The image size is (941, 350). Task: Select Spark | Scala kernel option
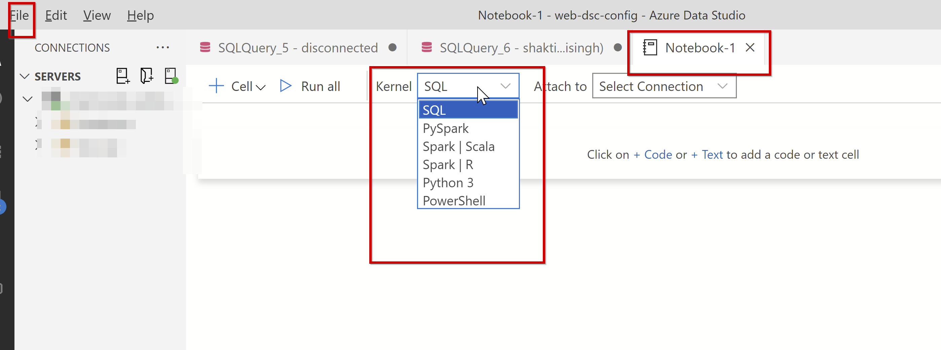point(468,147)
